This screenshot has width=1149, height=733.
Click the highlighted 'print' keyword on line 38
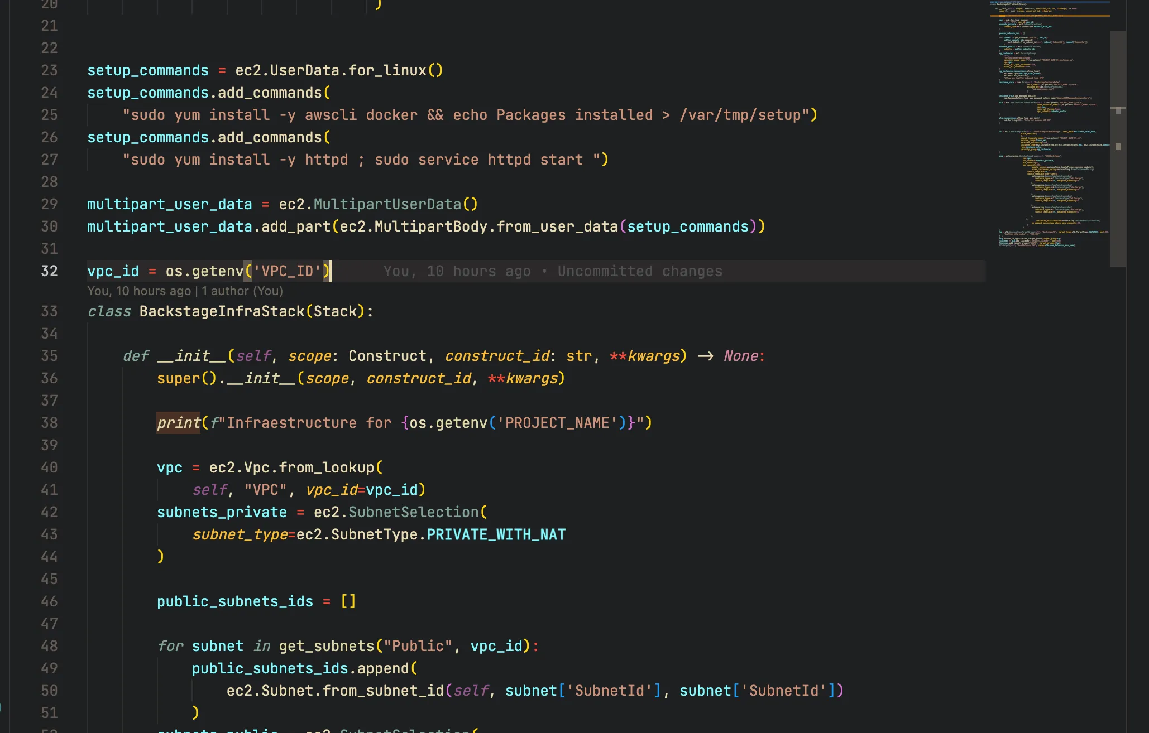click(178, 423)
